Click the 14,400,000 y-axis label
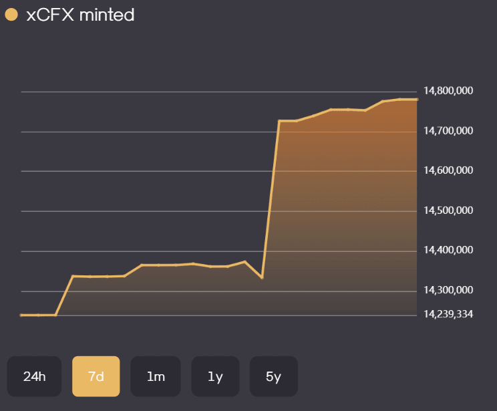The image size is (497, 411). pyautogui.click(x=449, y=251)
